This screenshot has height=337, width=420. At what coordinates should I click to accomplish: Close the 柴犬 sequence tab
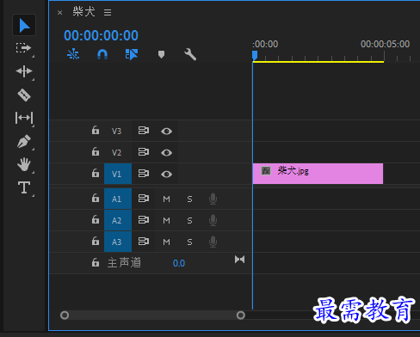59,12
